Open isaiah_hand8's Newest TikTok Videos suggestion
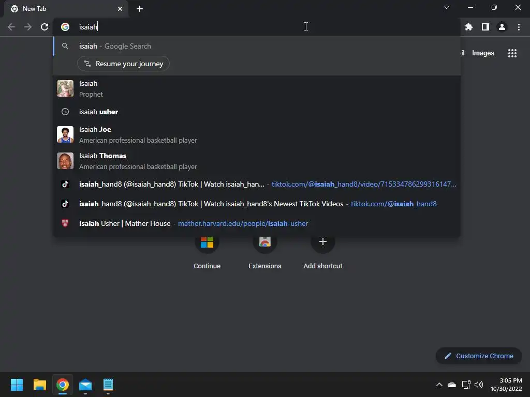This screenshot has width=530, height=397. tap(257, 204)
